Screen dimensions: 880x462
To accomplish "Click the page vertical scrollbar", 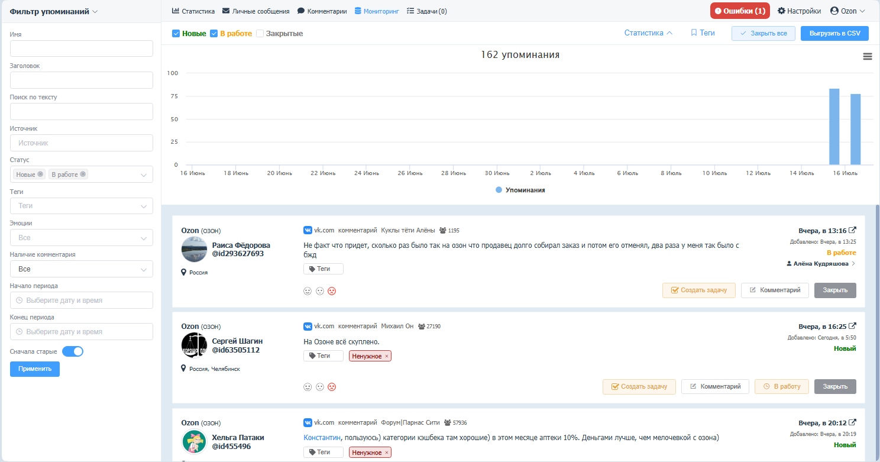I will pyautogui.click(x=878, y=331).
